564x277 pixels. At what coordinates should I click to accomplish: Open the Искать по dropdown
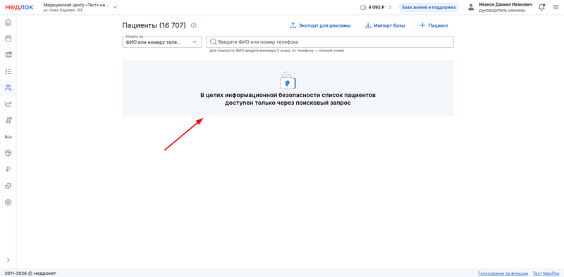[x=162, y=42]
